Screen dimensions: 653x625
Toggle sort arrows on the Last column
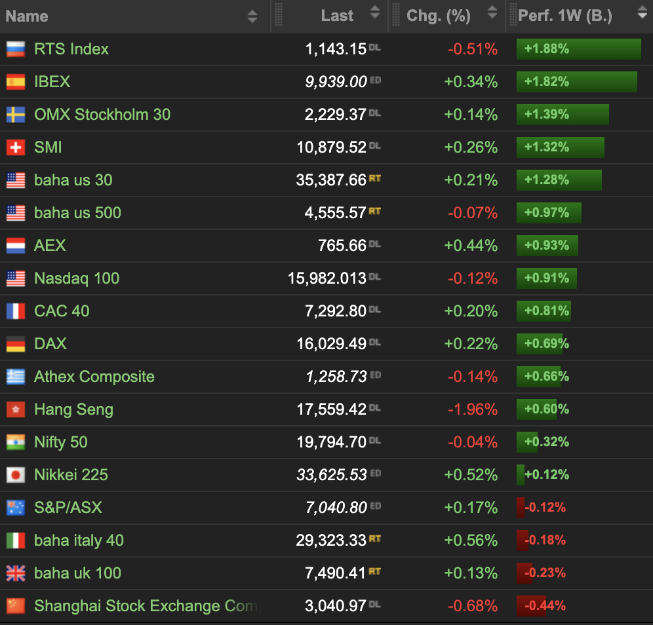(x=374, y=13)
